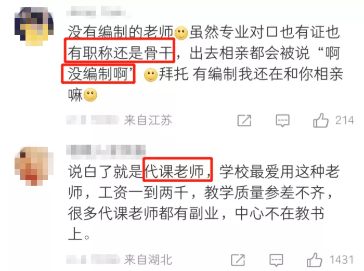Click the 来自湖北 location label
The height and width of the screenshot is (271, 364).
coord(148,260)
